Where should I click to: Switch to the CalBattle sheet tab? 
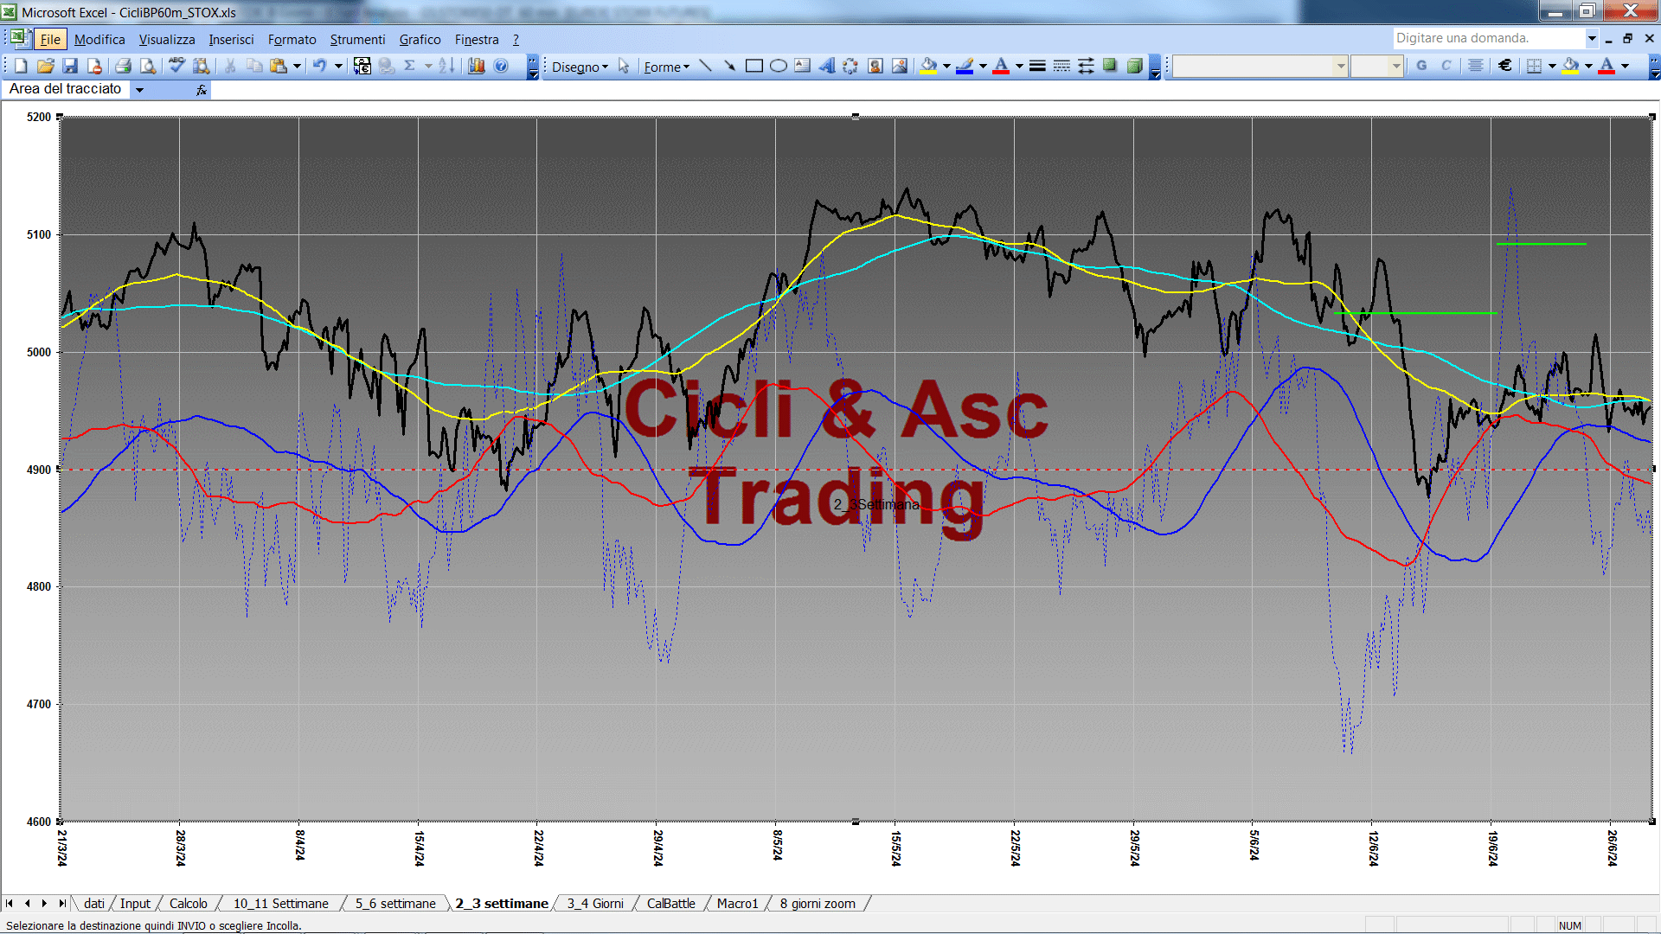[670, 904]
